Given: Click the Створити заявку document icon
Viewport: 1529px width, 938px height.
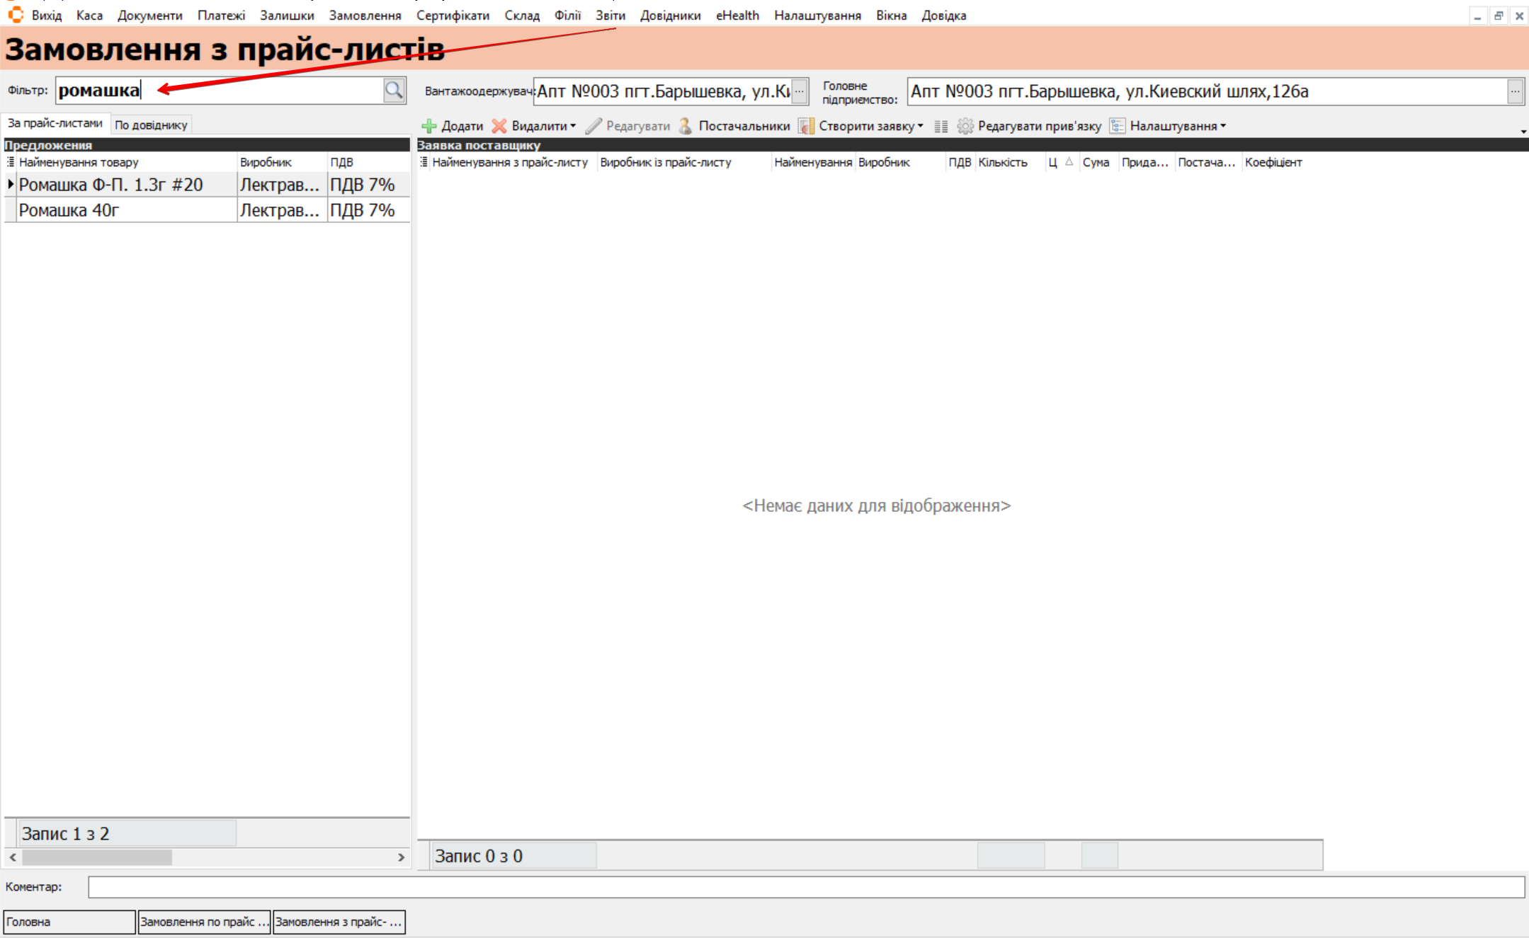Looking at the screenshot, I should [x=806, y=126].
